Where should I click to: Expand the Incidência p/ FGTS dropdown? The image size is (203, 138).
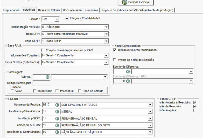pyautogui.click(x=150, y=125)
